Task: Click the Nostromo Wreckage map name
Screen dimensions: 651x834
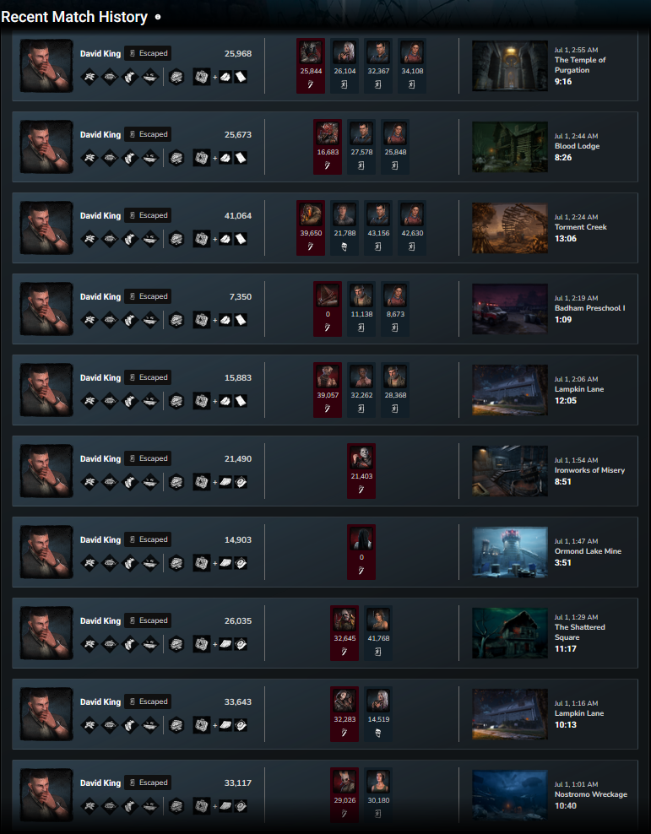Action: pyautogui.click(x=590, y=794)
